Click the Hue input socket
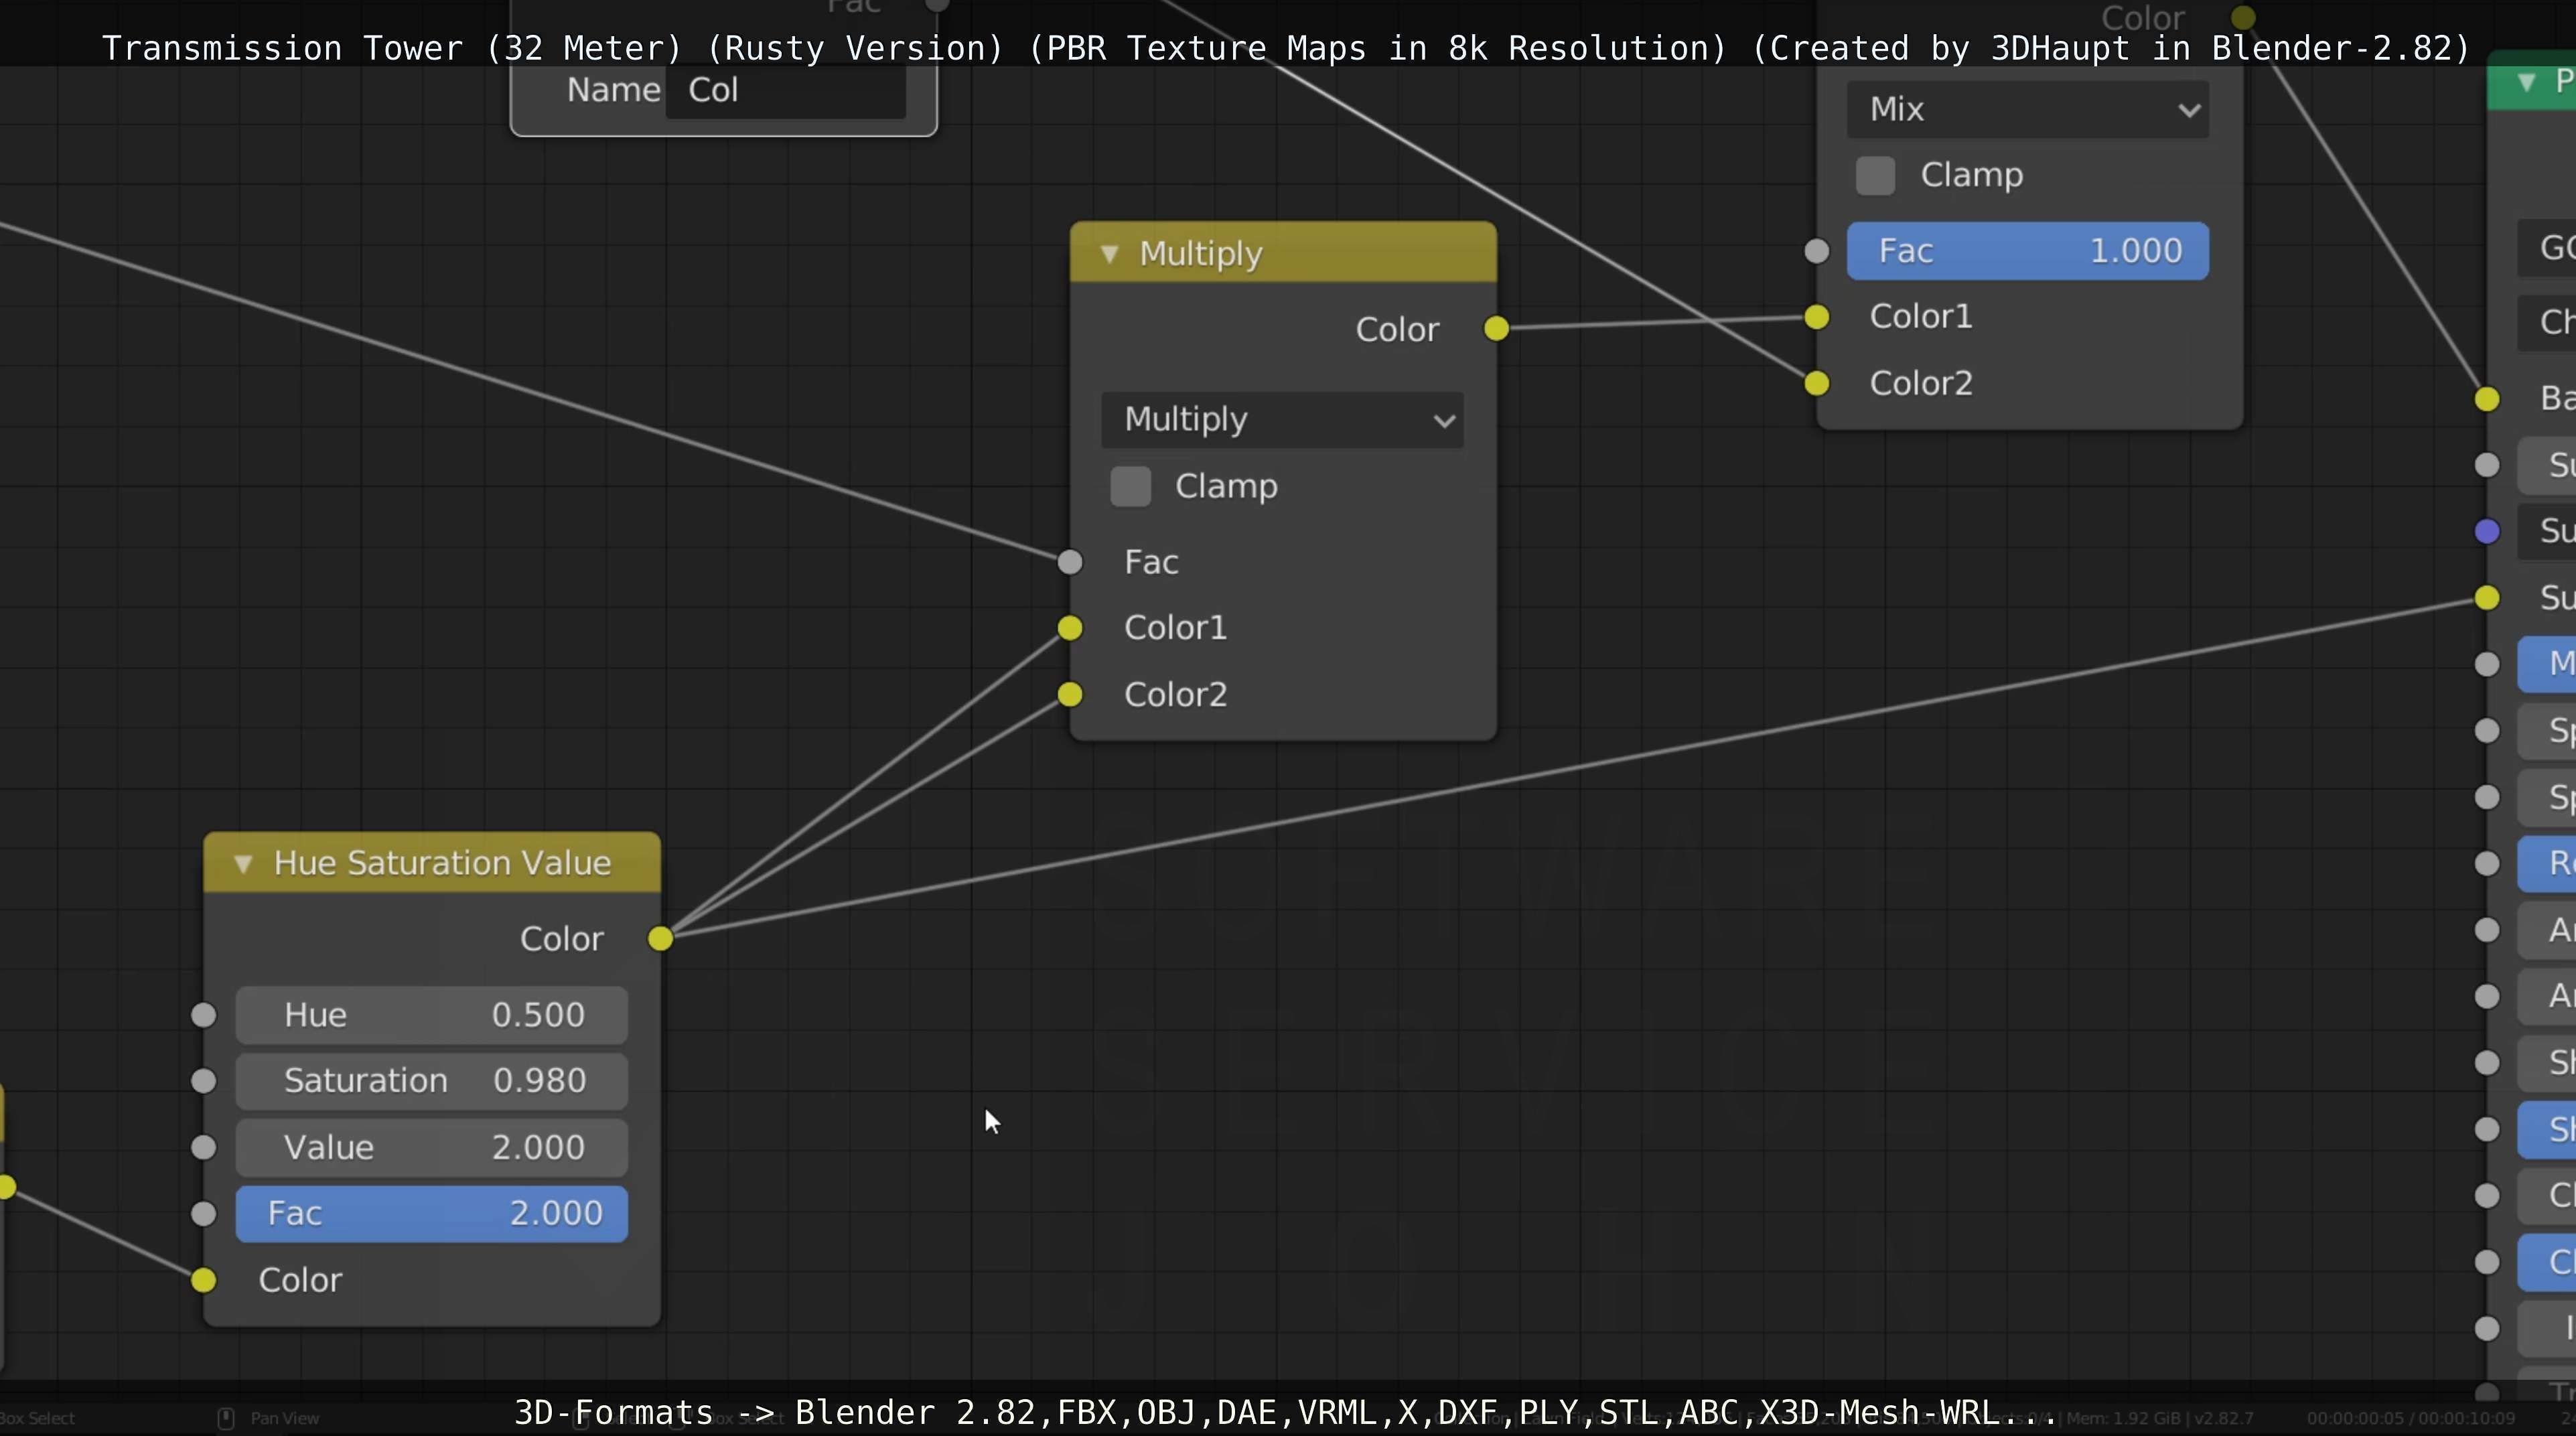This screenshot has height=1436, width=2576. (x=203, y=1015)
